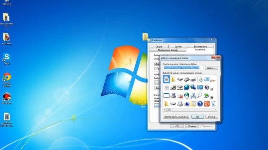
Task: Open the Bandicam desktop shortcut
Action: [x=7, y=98]
